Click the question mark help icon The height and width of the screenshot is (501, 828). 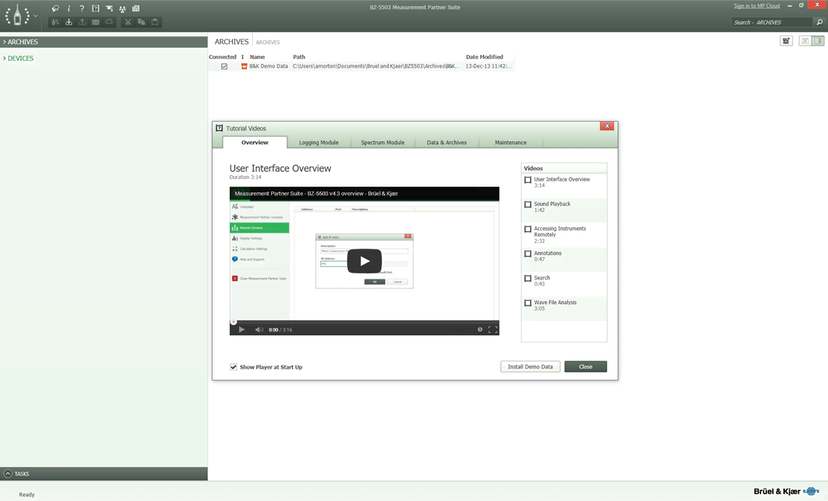[x=82, y=9]
